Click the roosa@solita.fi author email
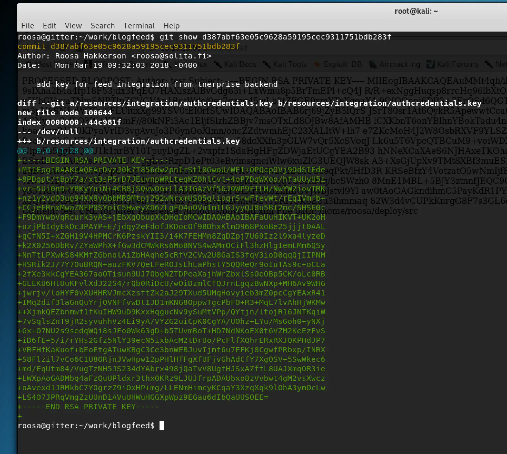Screen dimensions: 507x454 pyautogui.click(x=171, y=56)
